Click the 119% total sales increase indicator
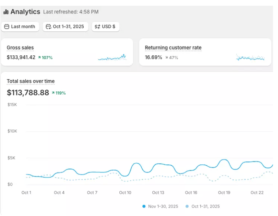 pyautogui.click(x=59, y=93)
